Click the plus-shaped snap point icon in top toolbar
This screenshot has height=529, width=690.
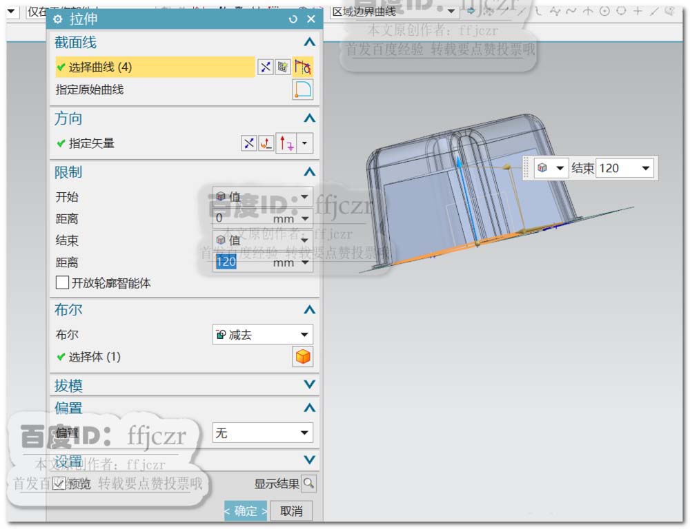pos(638,11)
